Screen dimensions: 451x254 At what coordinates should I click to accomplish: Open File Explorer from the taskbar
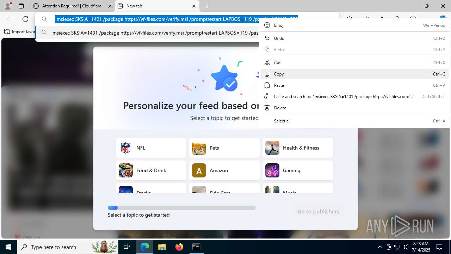click(162, 247)
